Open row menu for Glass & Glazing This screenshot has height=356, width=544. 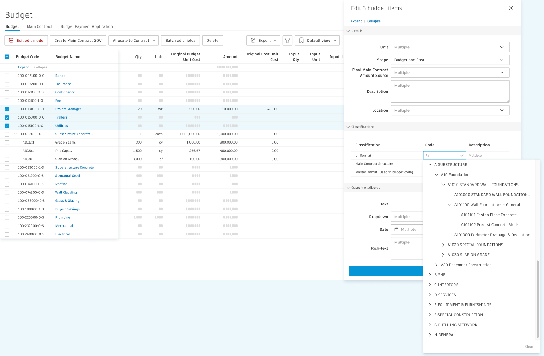tap(114, 201)
